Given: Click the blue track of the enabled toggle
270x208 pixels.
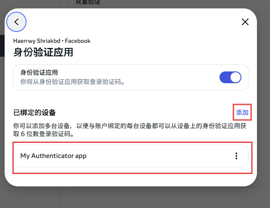Looking at the screenshot, I should pos(225,77).
